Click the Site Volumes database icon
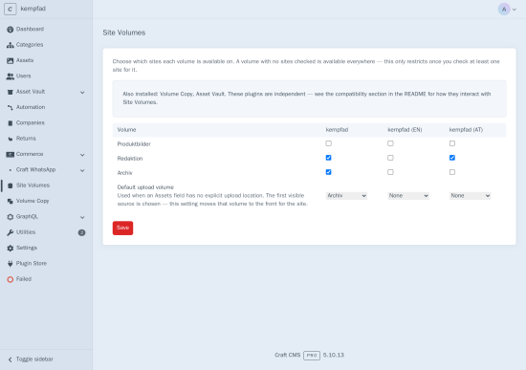526x370 pixels. pos(11,185)
